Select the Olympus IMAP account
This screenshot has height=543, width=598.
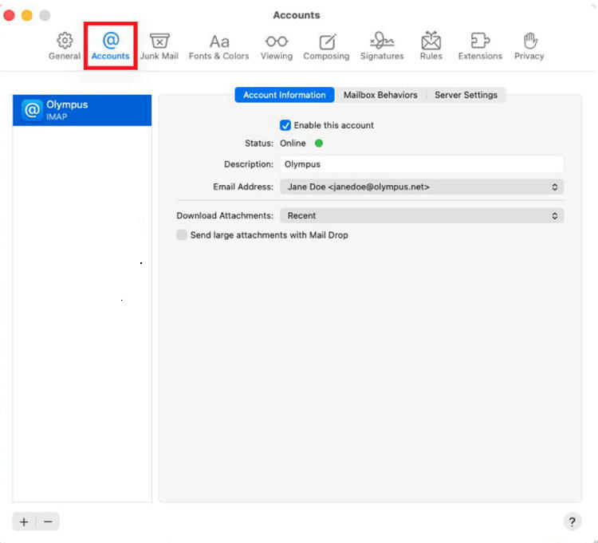pyautogui.click(x=82, y=110)
